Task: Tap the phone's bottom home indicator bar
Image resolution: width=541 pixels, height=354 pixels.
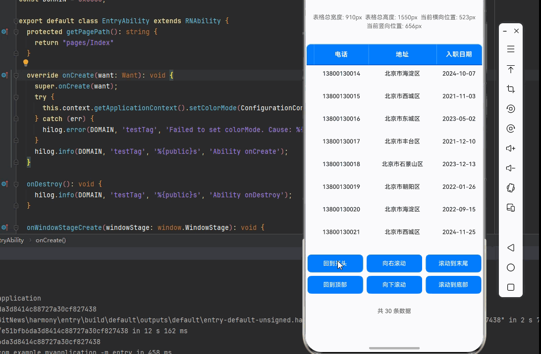Action: (x=394, y=348)
